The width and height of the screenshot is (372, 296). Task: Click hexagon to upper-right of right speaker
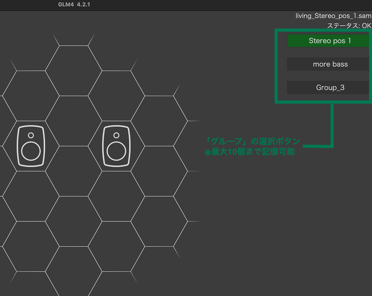point(159,121)
